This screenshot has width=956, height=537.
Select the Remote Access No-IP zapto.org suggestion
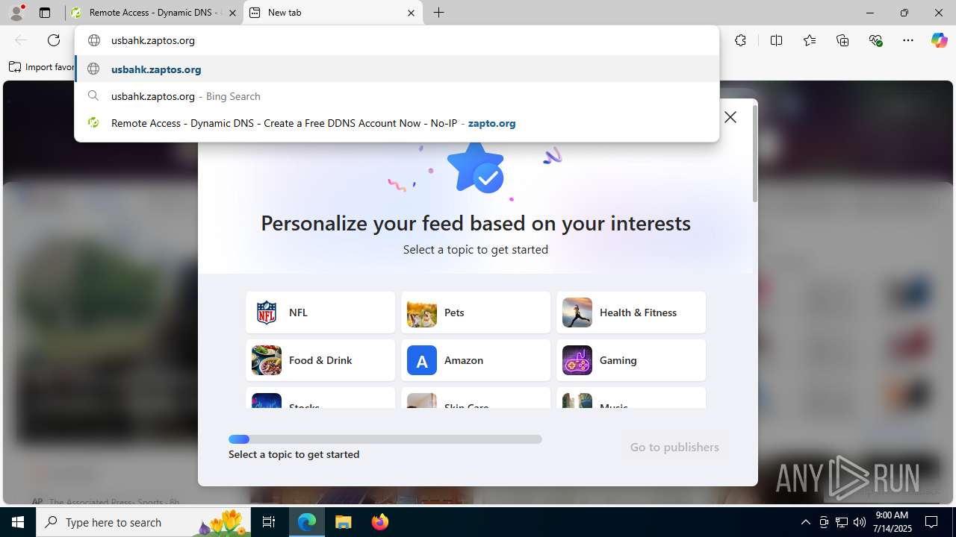click(397, 123)
